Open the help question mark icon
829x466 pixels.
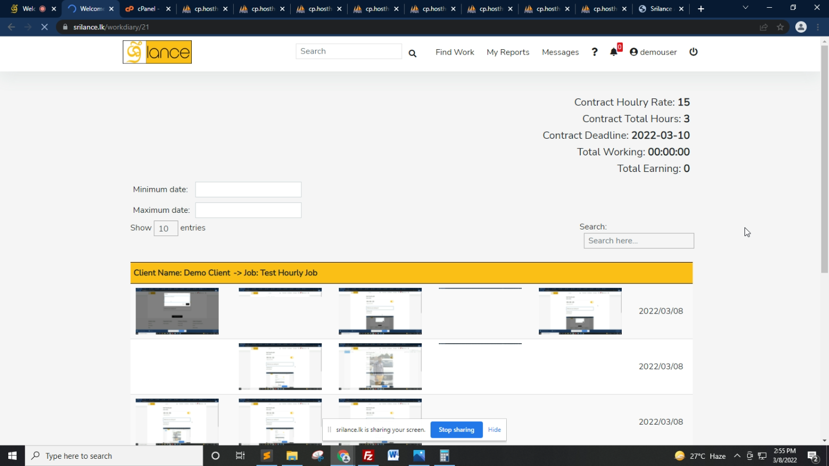coord(595,52)
